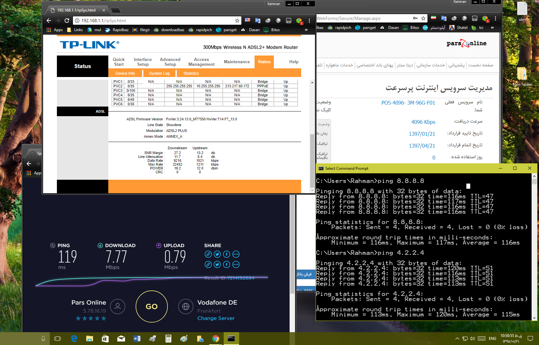This screenshot has height=345, width=539.
Task: Open Help menu on router page
Action: click(294, 62)
